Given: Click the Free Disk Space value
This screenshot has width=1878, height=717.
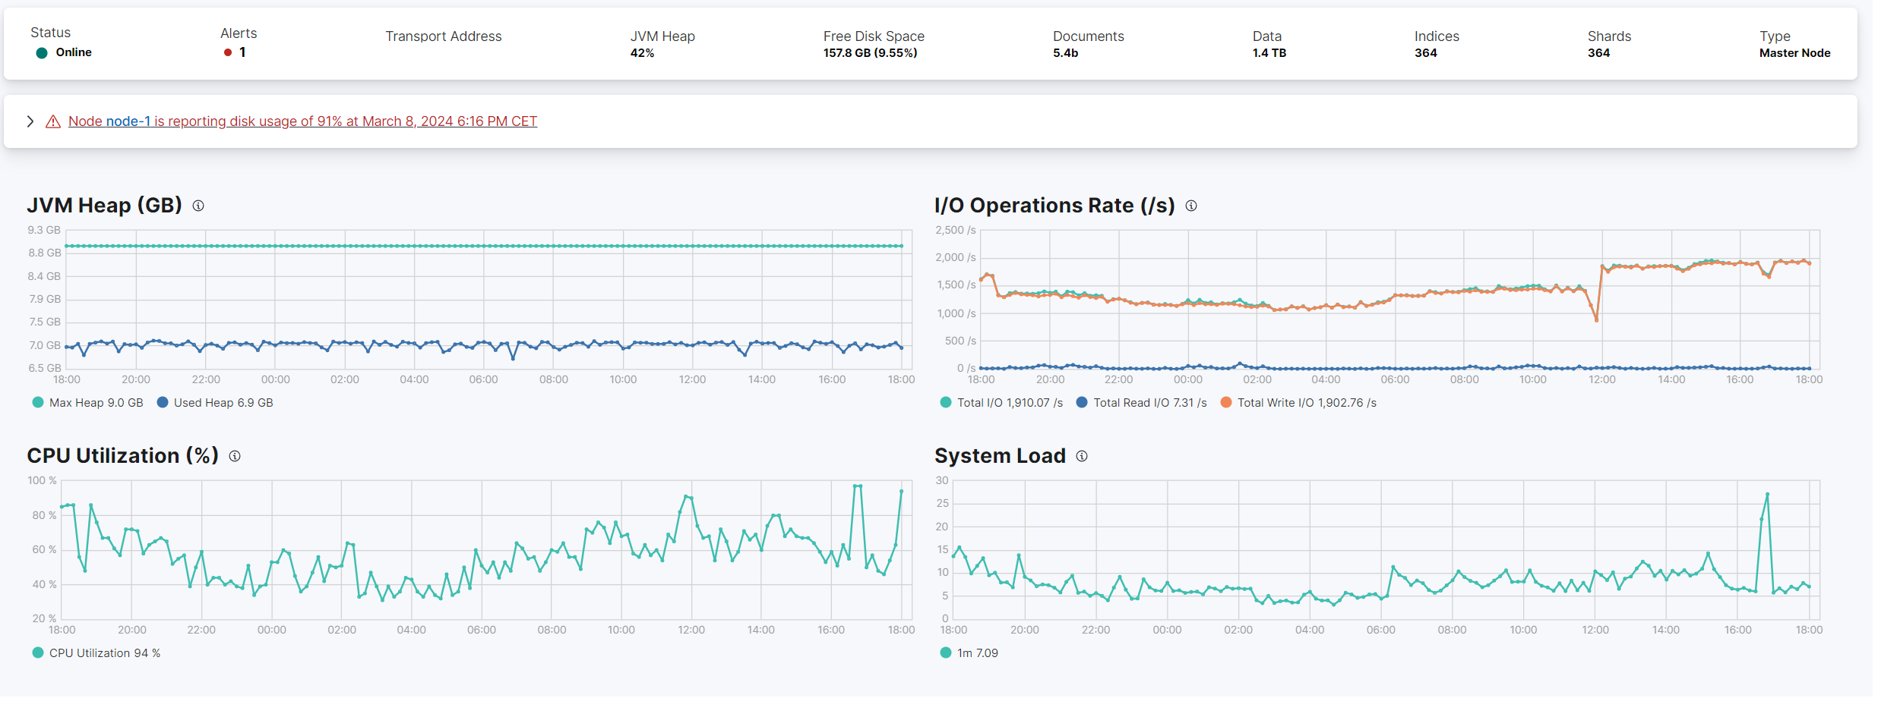Looking at the screenshot, I should [870, 53].
